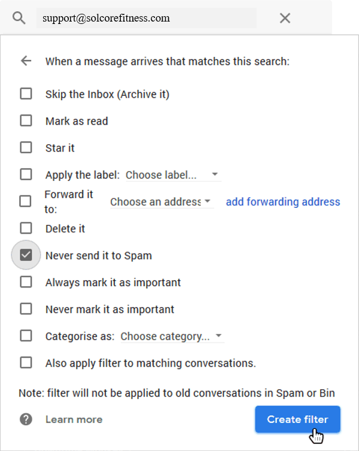Tick Always mark it as important
This screenshot has height=451, width=359.
coord(26,282)
